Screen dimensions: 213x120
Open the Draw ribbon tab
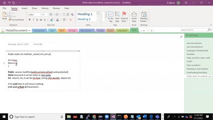click(x=34, y=8)
